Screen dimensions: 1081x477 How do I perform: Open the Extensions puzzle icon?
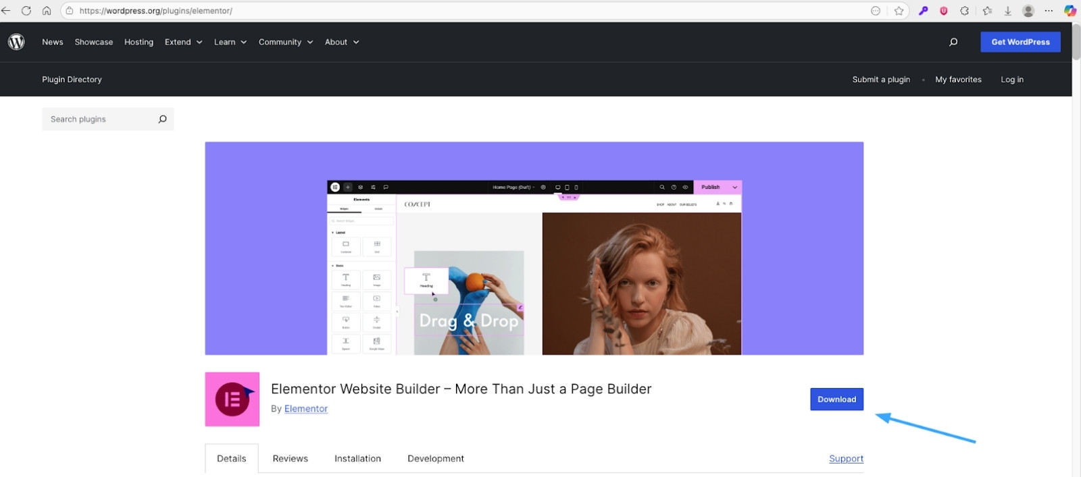[964, 11]
